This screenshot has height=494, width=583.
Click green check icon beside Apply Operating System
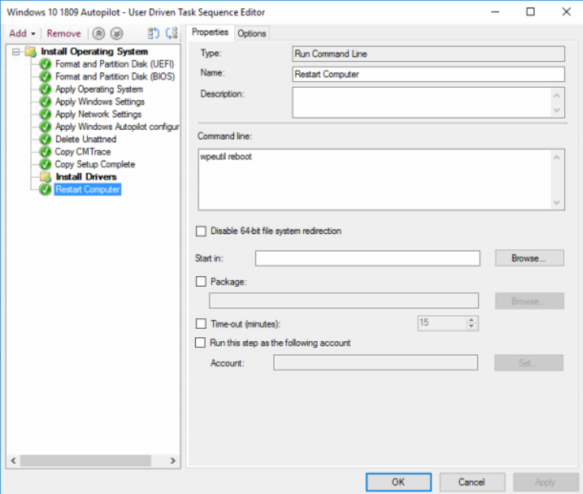[x=45, y=89]
